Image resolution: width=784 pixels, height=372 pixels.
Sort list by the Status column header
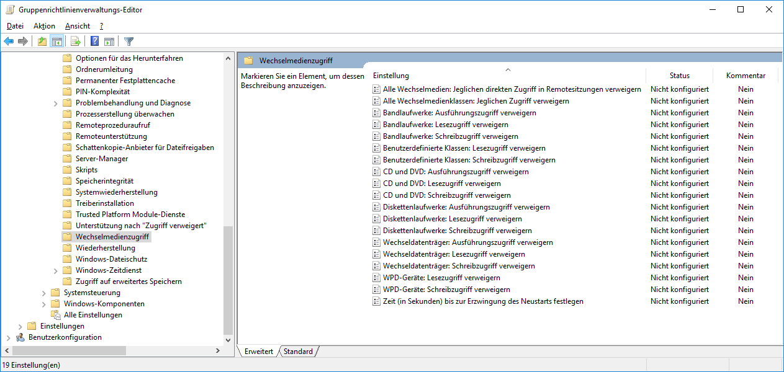(x=679, y=76)
